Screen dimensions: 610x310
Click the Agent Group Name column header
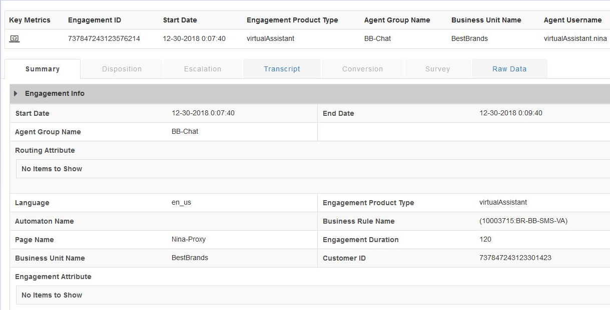point(397,20)
